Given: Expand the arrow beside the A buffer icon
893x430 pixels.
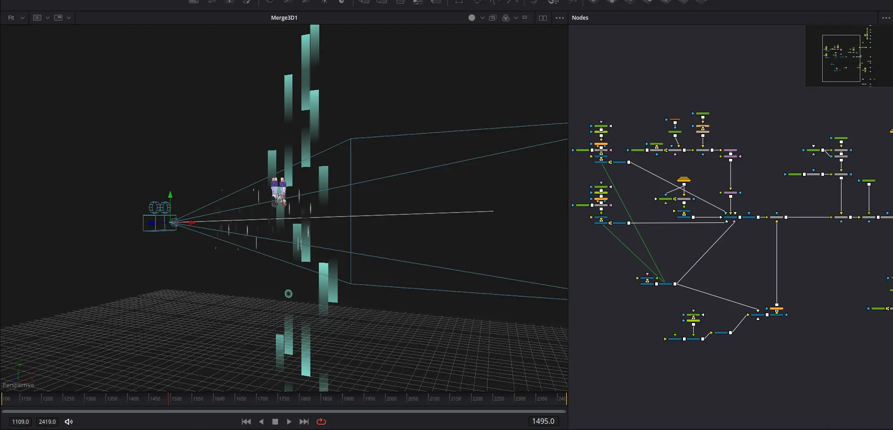Looking at the screenshot, I should coord(47,18).
